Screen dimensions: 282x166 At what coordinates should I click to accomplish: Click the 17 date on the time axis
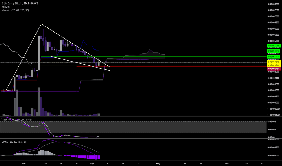pos(262,164)
